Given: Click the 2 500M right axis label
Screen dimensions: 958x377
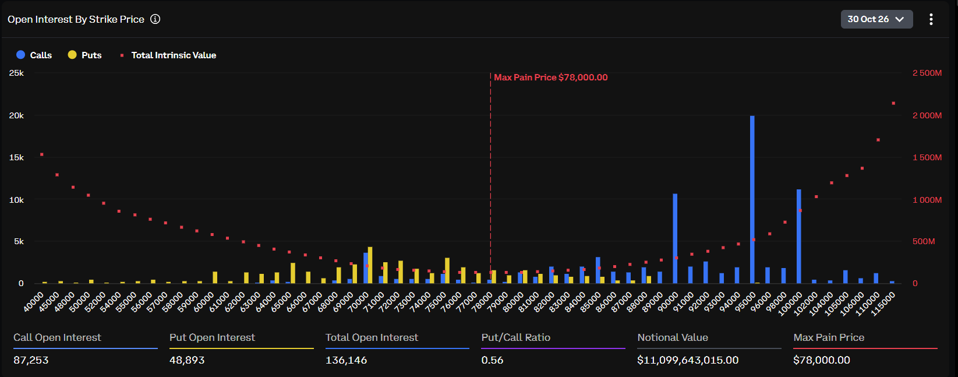Looking at the screenshot, I should [927, 73].
